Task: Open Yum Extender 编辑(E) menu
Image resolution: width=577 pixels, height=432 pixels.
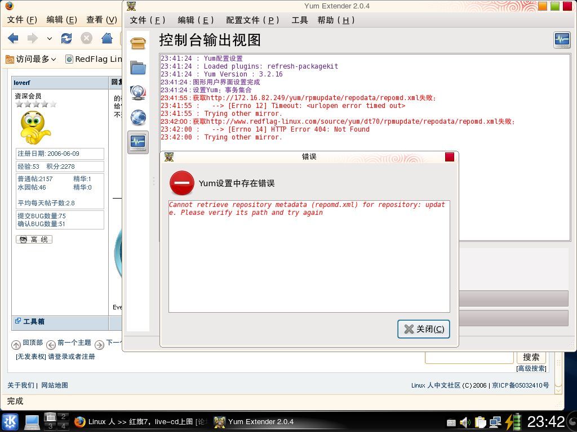Action: click(x=196, y=20)
